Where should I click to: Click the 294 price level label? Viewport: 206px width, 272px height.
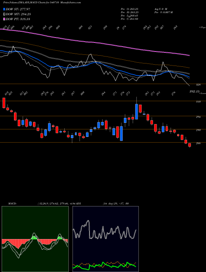pos(199,117)
